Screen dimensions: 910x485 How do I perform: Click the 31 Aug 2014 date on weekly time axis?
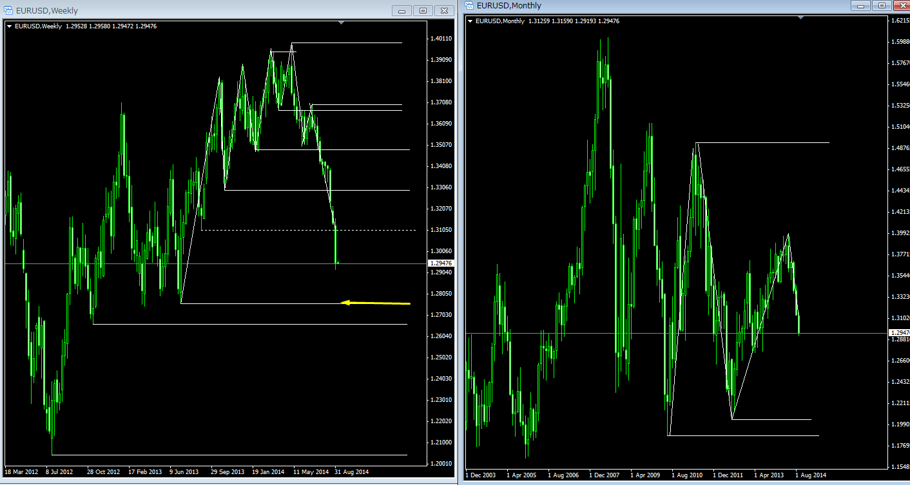click(351, 471)
